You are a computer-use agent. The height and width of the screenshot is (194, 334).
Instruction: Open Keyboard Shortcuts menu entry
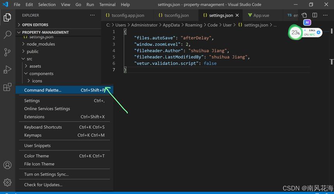coord(64,127)
